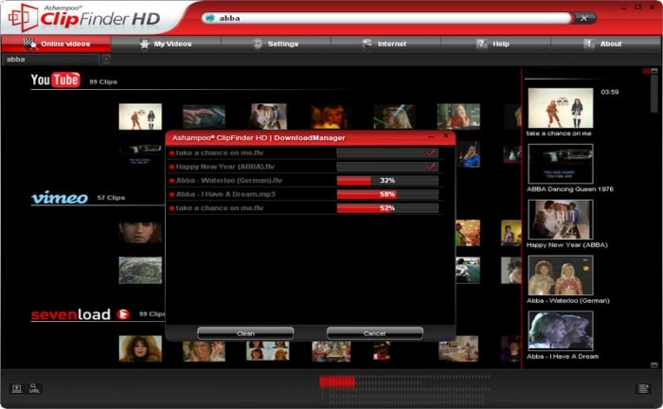The height and width of the screenshot is (409, 663).
Task: Click the globe icon in search field
Action: 209,18
